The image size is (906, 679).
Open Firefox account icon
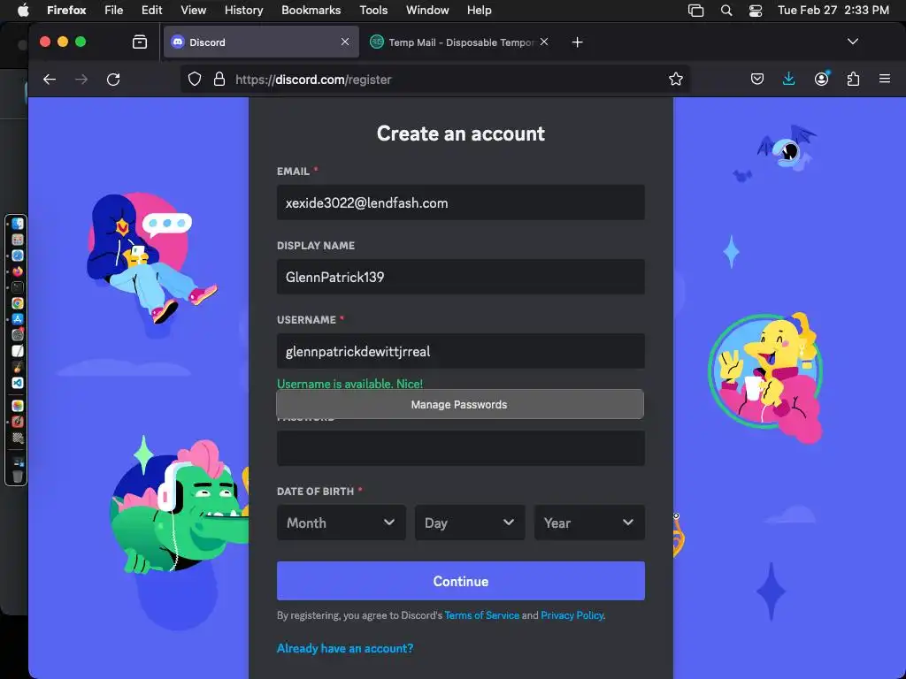pyautogui.click(x=821, y=79)
